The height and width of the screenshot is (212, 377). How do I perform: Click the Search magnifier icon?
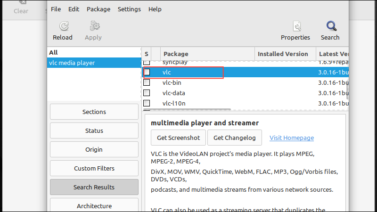[331, 26]
